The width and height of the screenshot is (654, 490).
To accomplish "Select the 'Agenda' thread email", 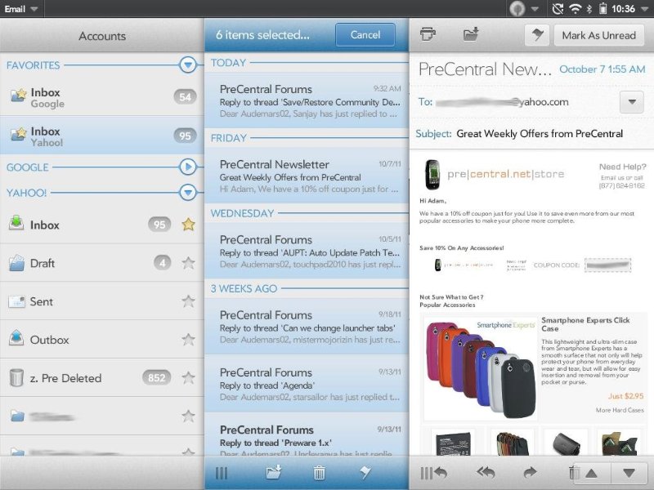I will coord(307,384).
